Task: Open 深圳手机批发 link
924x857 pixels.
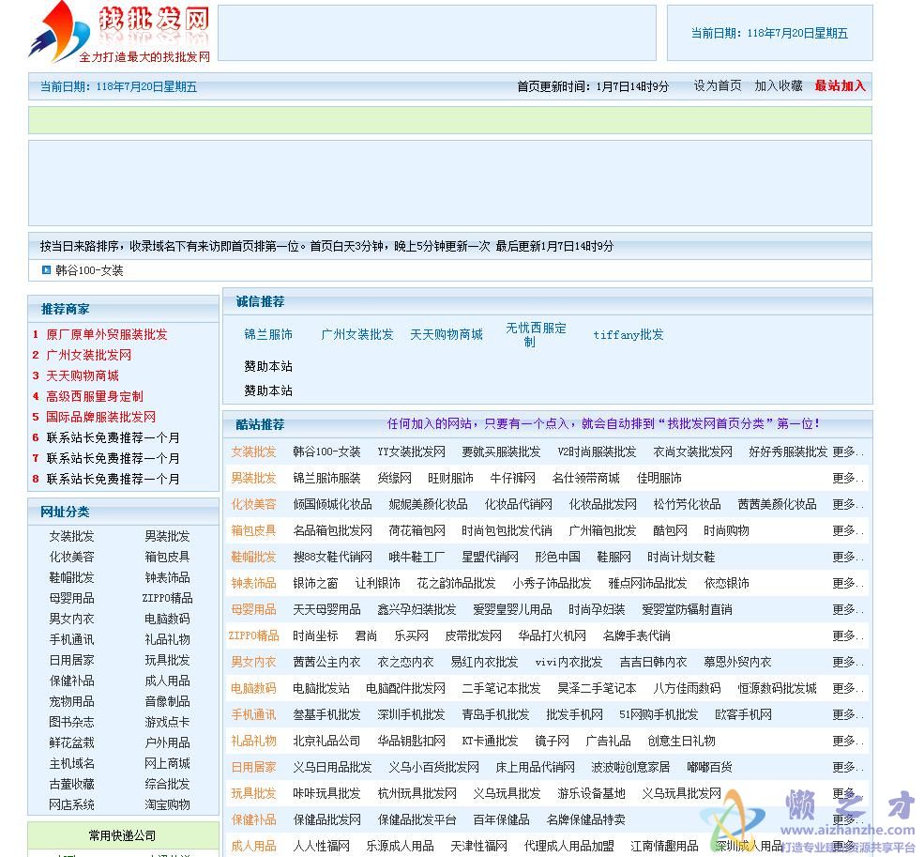Action: 411,714
